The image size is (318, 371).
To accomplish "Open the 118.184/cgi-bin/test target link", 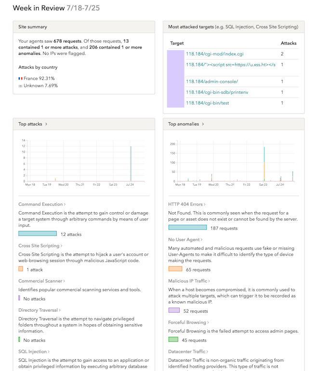I will [207, 103].
